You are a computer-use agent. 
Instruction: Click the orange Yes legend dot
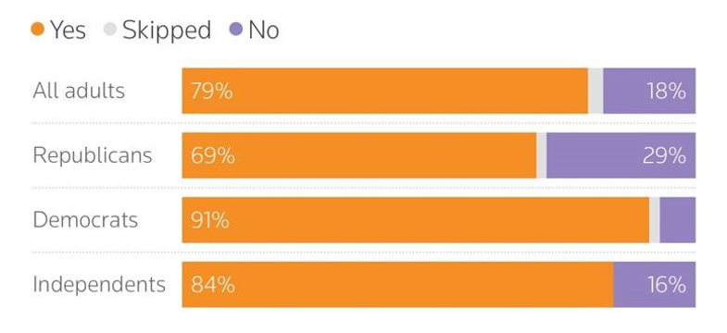(37, 30)
